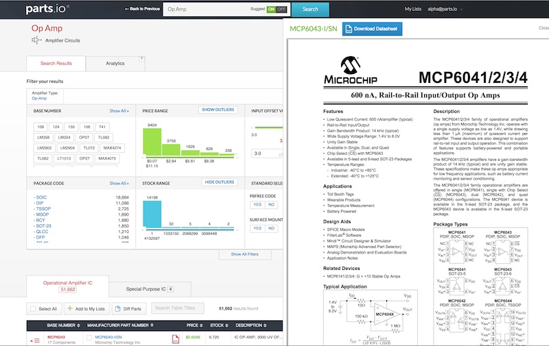The image size is (549, 346).
Task: Click the parts.io logo
Action: point(47,9)
